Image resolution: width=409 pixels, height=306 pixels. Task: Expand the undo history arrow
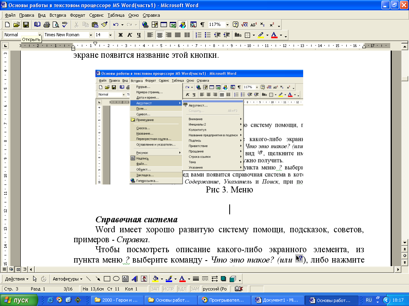click(122, 25)
